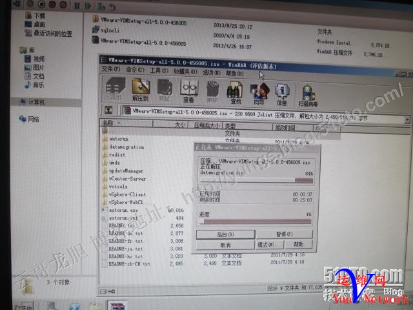Click the datamigration.zip file progress bar

pyautogui.click(x=257, y=180)
